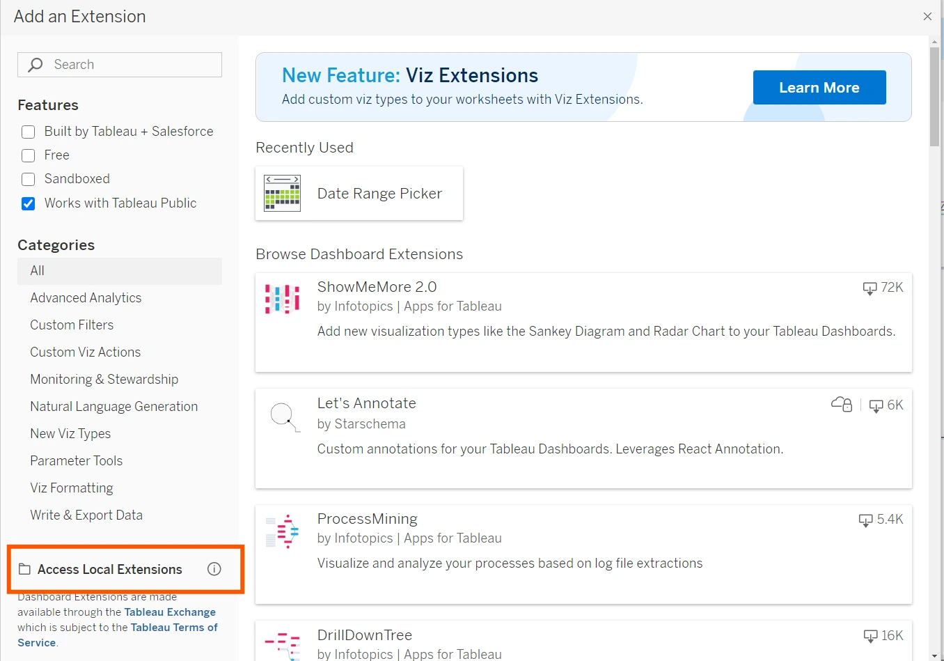The width and height of the screenshot is (944, 661).
Task: Click the ProcessMining download count icon
Action: (x=865, y=520)
